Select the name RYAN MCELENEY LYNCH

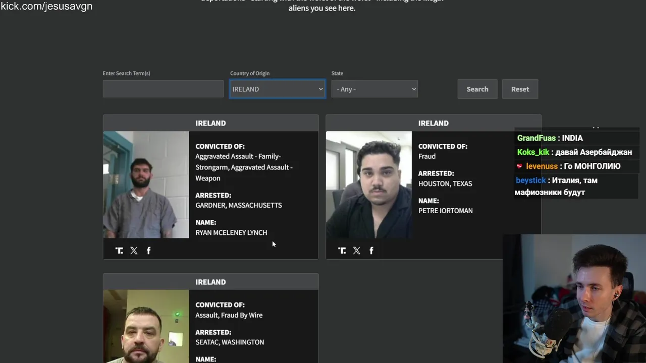[x=231, y=232]
